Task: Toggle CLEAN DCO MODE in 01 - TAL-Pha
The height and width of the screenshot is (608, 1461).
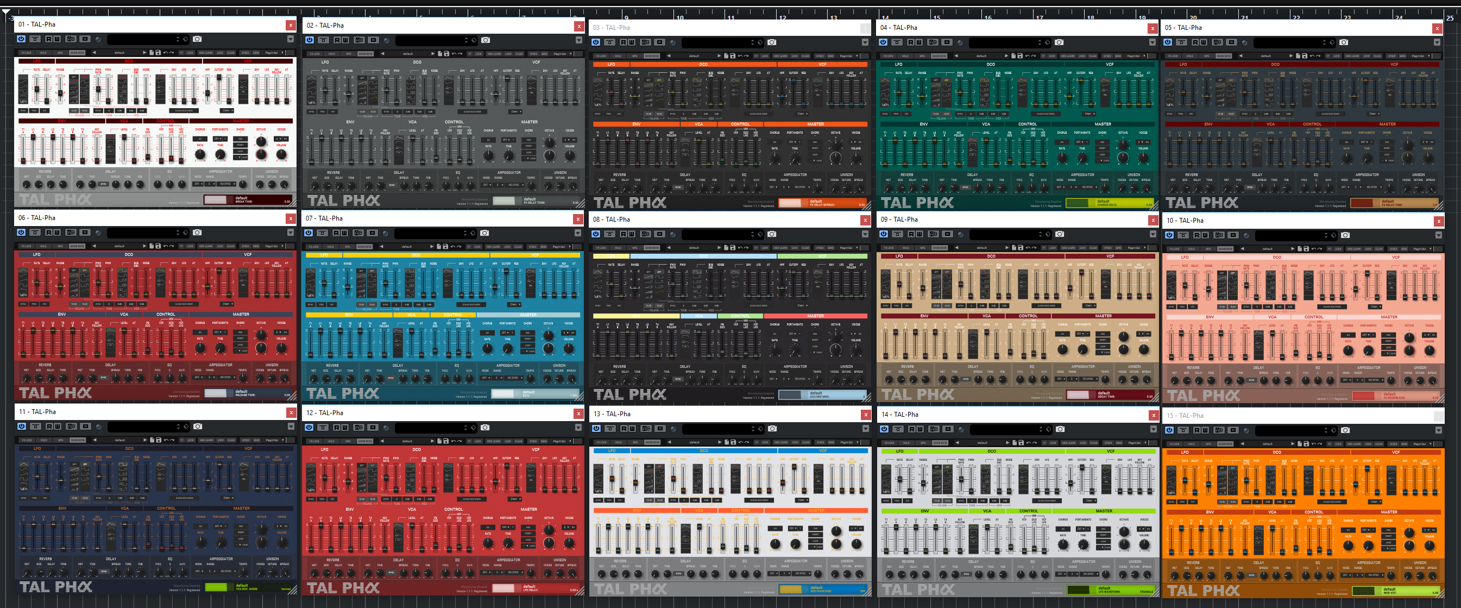Action: pos(184,111)
